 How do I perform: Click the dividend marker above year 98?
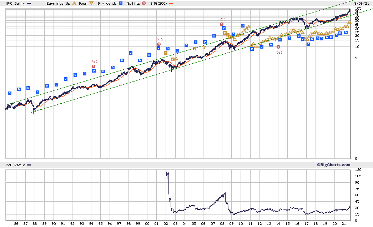coord(131,53)
